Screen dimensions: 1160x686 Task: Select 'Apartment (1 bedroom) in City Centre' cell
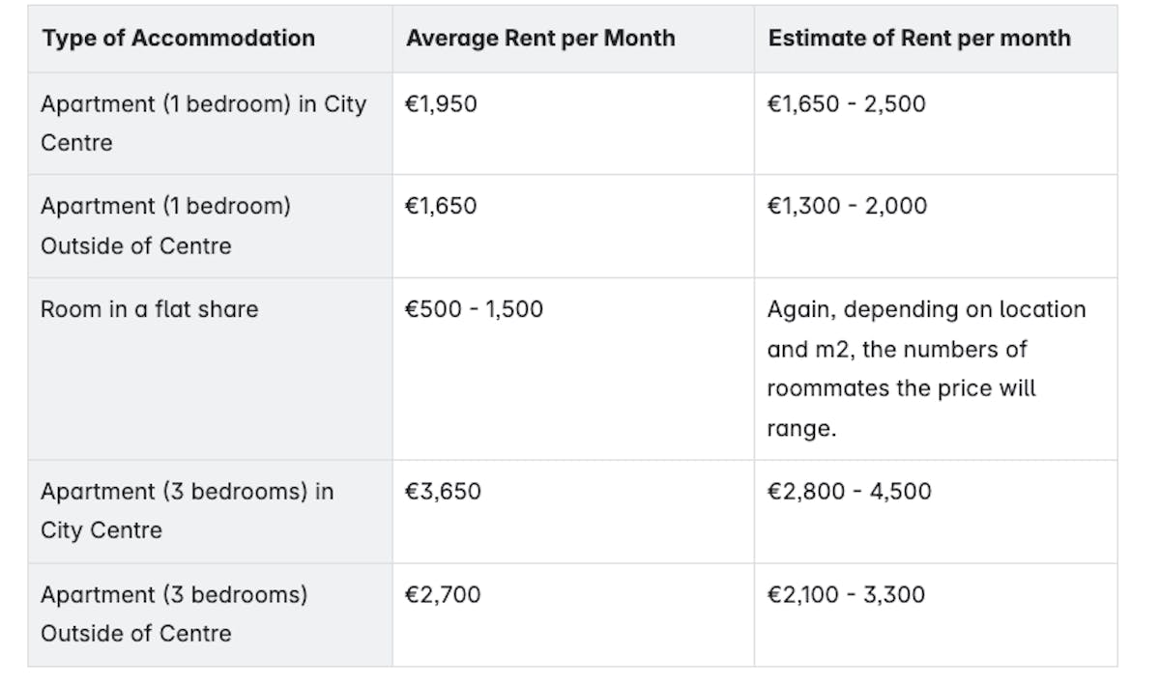(204, 123)
